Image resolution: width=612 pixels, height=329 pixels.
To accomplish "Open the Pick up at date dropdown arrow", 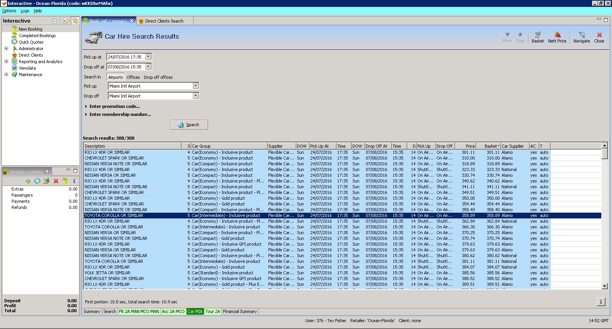I will tap(148, 57).
